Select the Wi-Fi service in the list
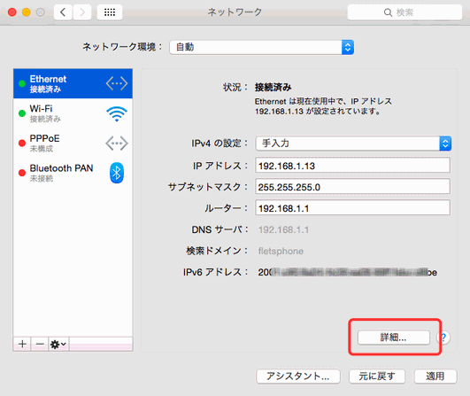 pos(73,113)
